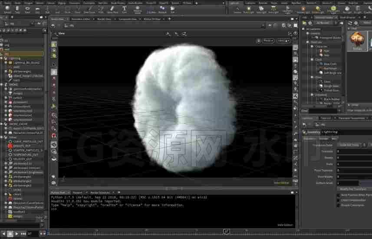Click the material palette refresh icon
Viewport: 372px width, 239px height.
[350, 23]
